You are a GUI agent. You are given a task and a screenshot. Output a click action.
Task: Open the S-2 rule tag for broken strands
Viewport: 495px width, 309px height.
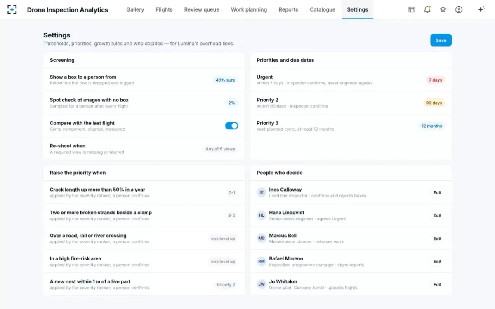tap(231, 215)
